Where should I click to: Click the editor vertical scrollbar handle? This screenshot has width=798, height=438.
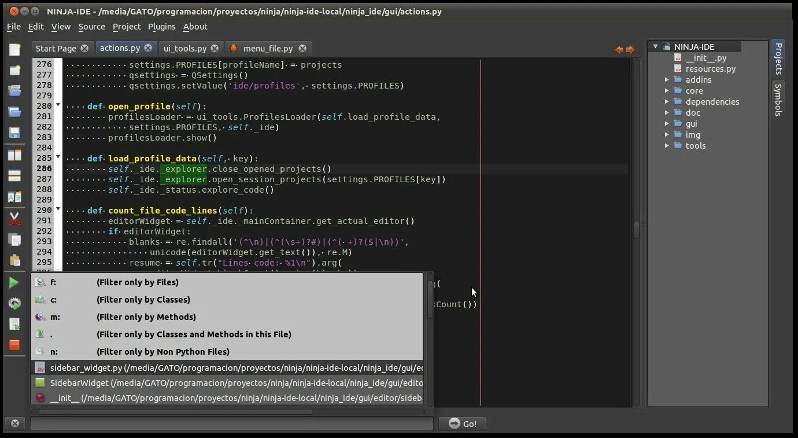point(637,229)
